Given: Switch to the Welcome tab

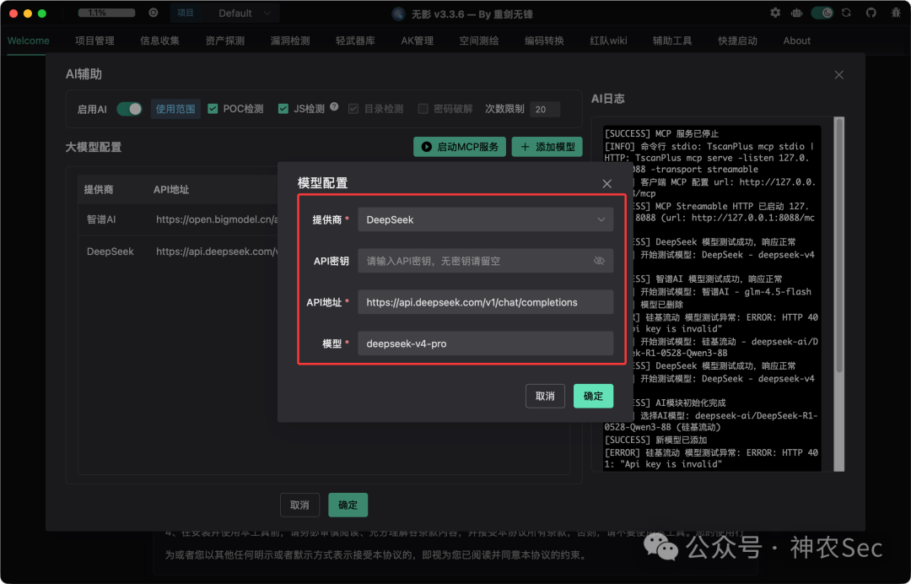Looking at the screenshot, I should (x=28, y=41).
